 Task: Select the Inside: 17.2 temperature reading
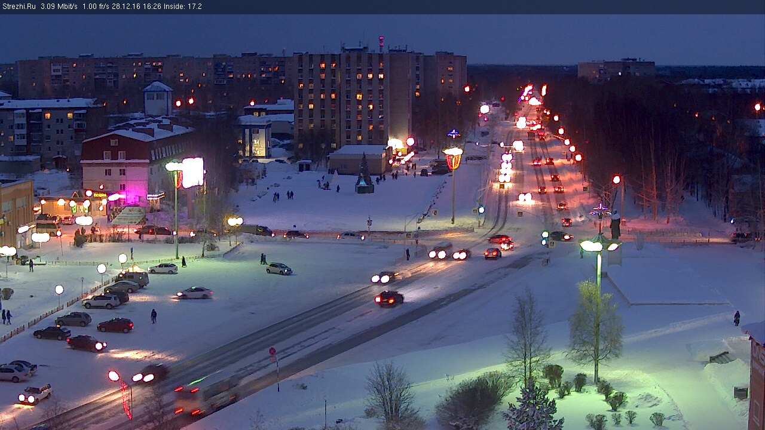click(182, 7)
